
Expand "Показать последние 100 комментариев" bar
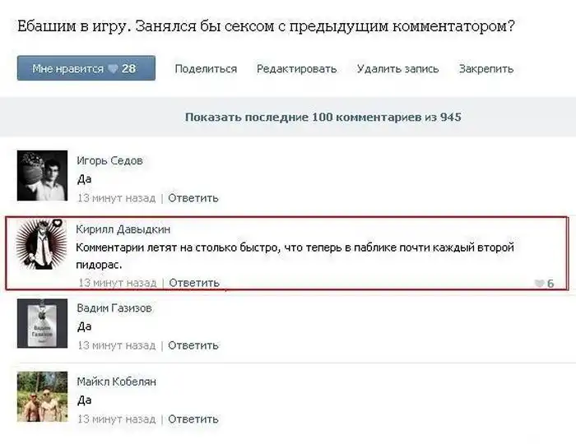(x=323, y=117)
